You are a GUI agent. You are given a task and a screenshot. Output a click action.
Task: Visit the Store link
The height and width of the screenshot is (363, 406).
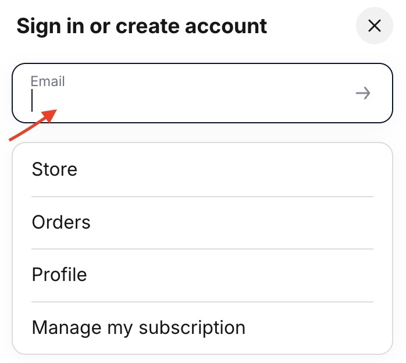202,170
